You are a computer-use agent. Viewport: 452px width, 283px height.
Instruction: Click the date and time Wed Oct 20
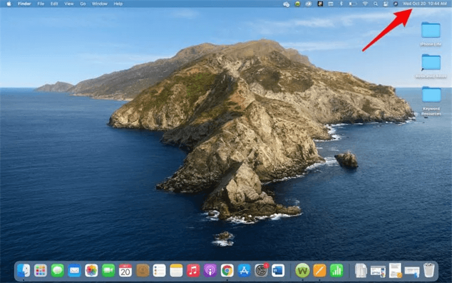click(424, 4)
